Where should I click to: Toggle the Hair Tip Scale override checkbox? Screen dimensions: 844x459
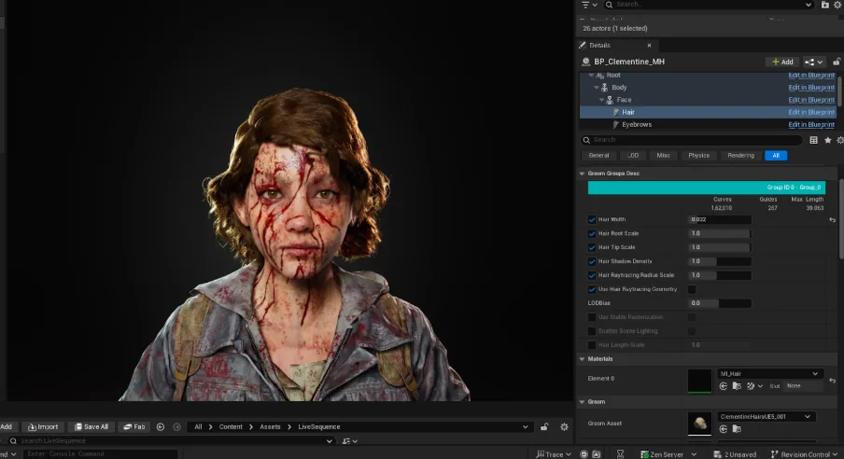coord(592,247)
